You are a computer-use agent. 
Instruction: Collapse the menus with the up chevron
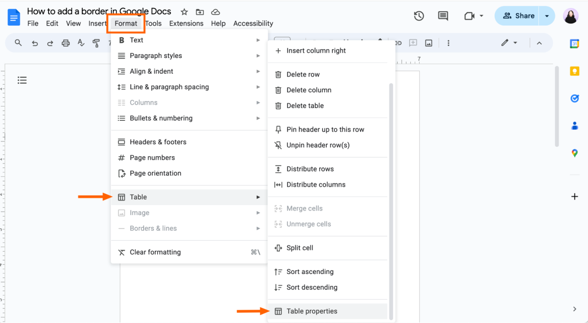[x=539, y=43]
